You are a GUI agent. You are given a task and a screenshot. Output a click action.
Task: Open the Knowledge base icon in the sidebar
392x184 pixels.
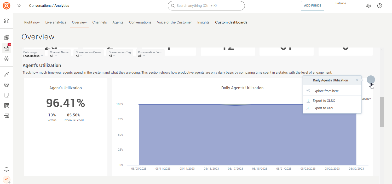pyautogui.click(x=7, y=95)
